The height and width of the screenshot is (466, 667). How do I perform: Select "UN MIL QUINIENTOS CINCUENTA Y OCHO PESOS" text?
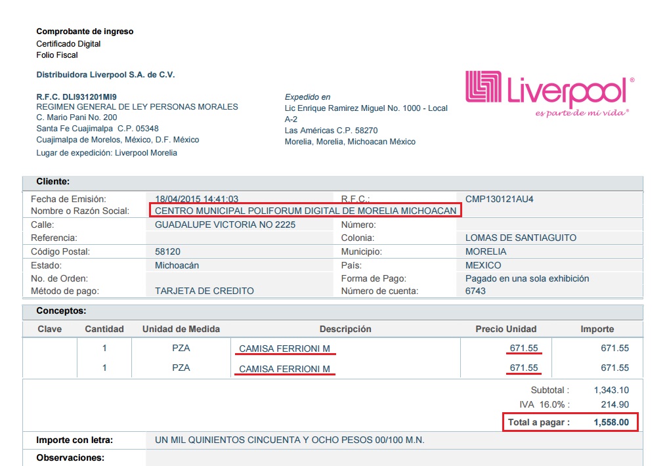click(264, 440)
